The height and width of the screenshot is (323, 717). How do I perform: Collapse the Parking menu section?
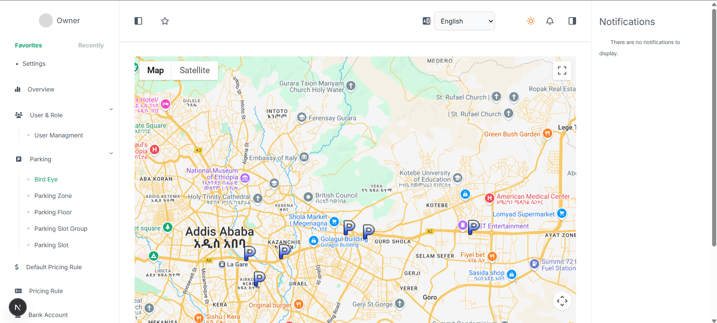111,153
